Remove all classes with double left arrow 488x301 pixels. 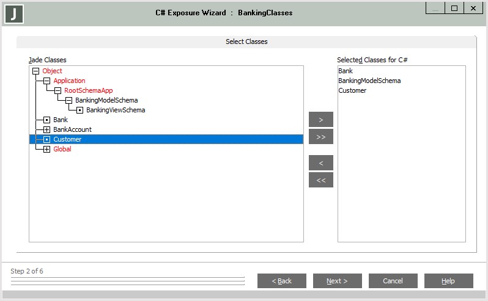(x=321, y=180)
